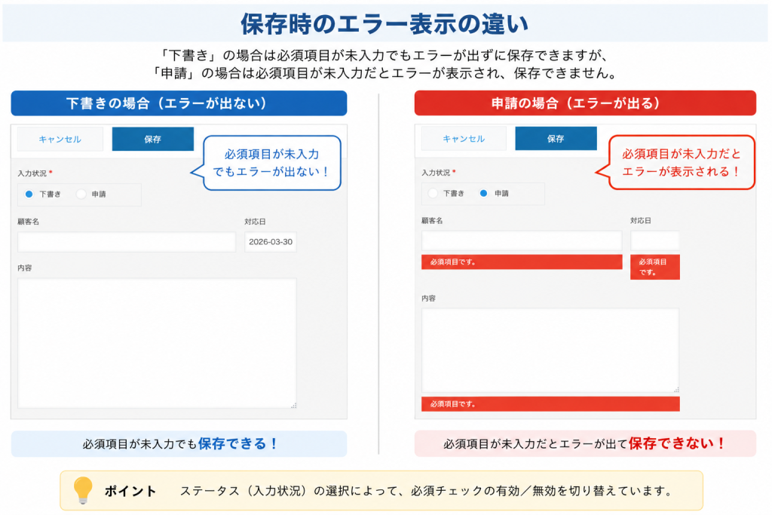Click the 必須項目です。 error under 内容
The image size is (772, 515).
pyautogui.click(x=550, y=403)
